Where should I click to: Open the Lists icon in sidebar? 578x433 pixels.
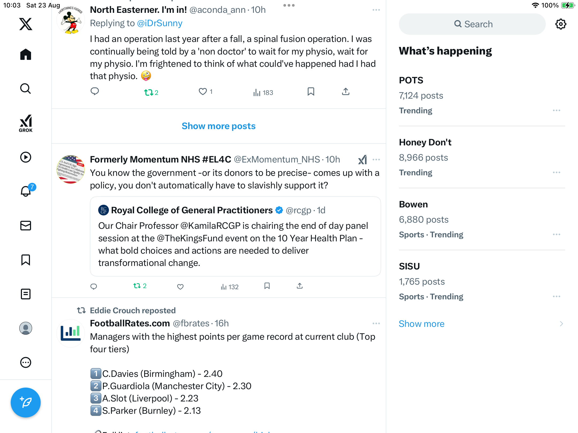tap(26, 294)
